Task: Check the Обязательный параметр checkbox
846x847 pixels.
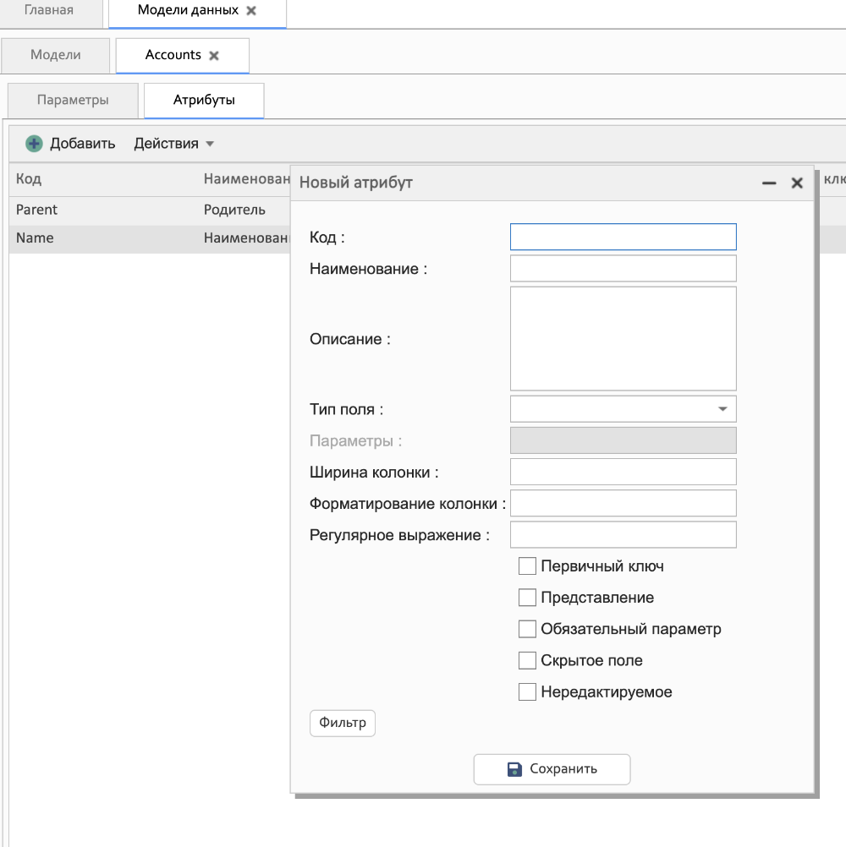Action: tap(527, 629)
